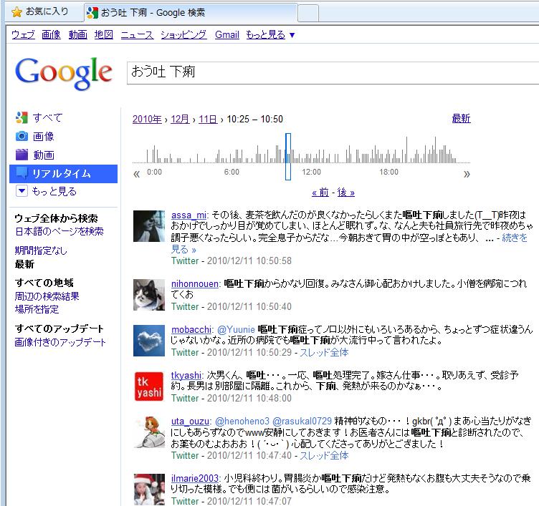
Task: Click assa_mi's avatar thumbnail
Action: [x=149, y=226]
